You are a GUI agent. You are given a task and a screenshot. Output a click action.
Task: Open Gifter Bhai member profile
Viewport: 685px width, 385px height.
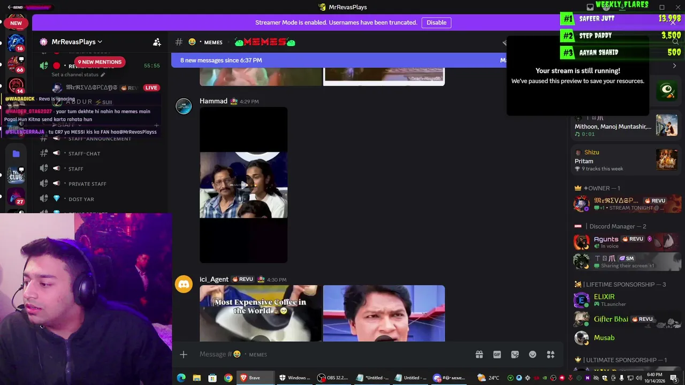[x=625, y=319]
